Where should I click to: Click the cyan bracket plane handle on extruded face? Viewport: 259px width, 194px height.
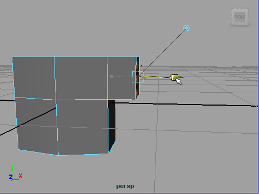click(138, 77)
